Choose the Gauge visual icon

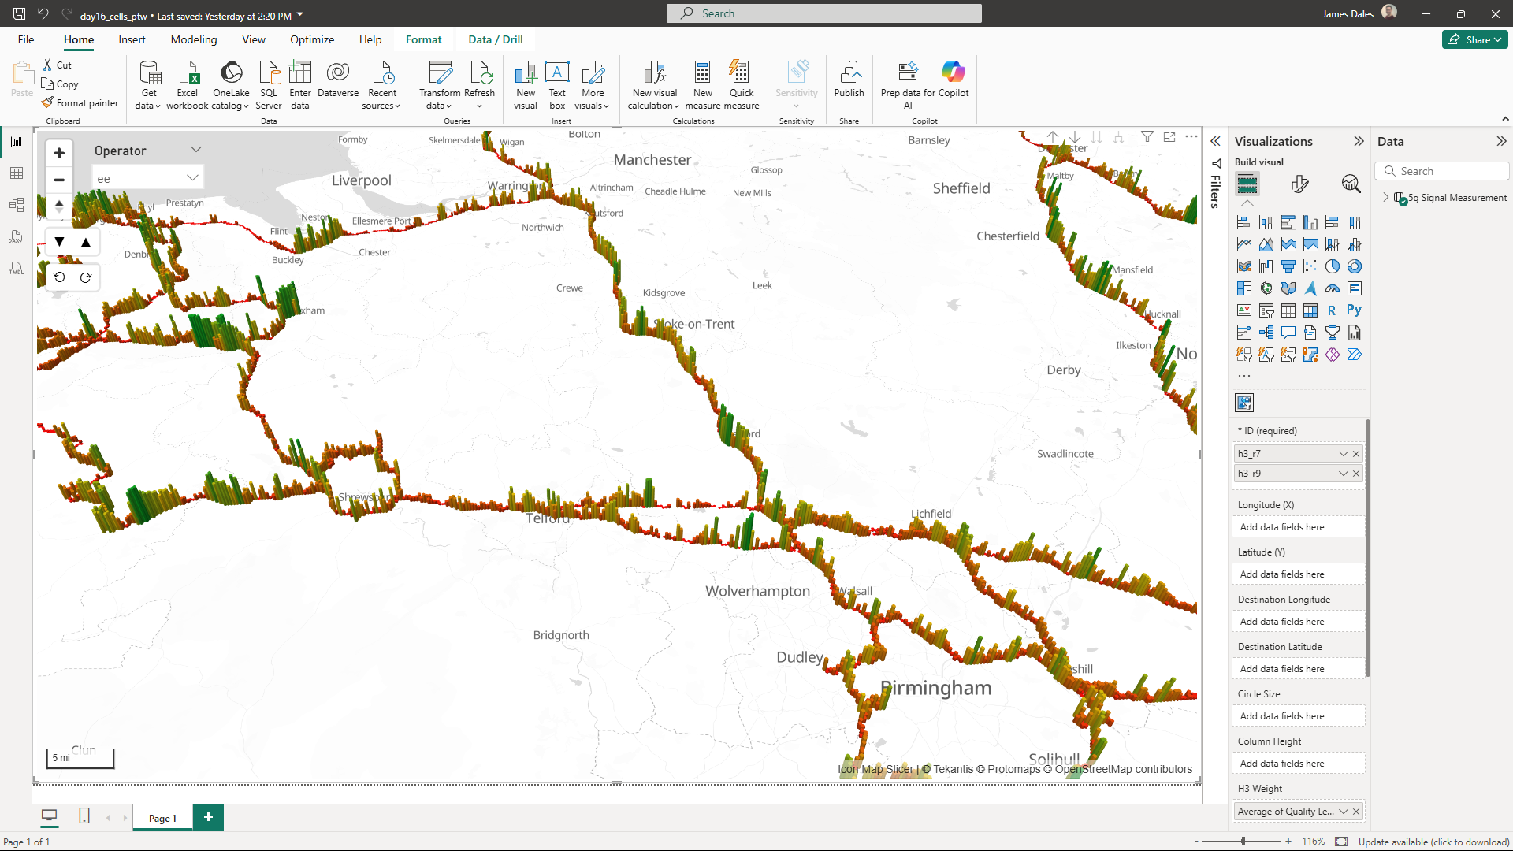(1332, 288)
